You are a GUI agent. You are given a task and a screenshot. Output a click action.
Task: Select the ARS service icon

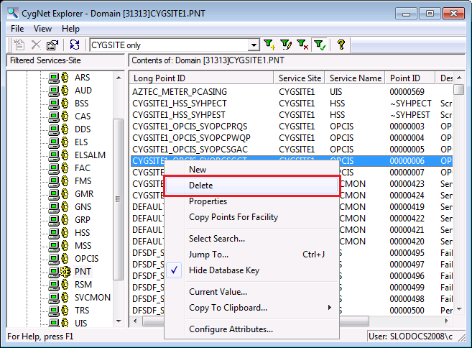[x=58, y=78]
